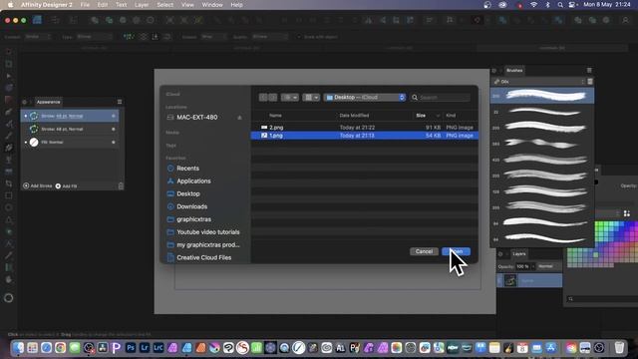
Task: Select the highlighted top brush in Brushes
Action: tap(542, 96)
